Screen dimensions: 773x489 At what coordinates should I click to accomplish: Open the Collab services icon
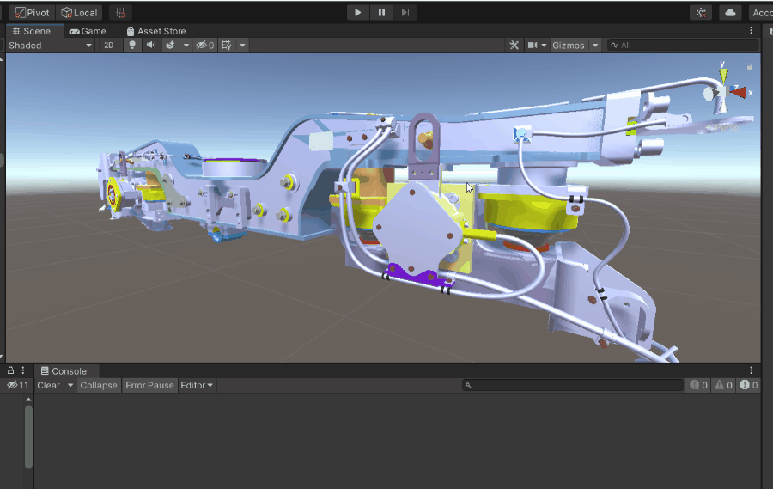702,13
